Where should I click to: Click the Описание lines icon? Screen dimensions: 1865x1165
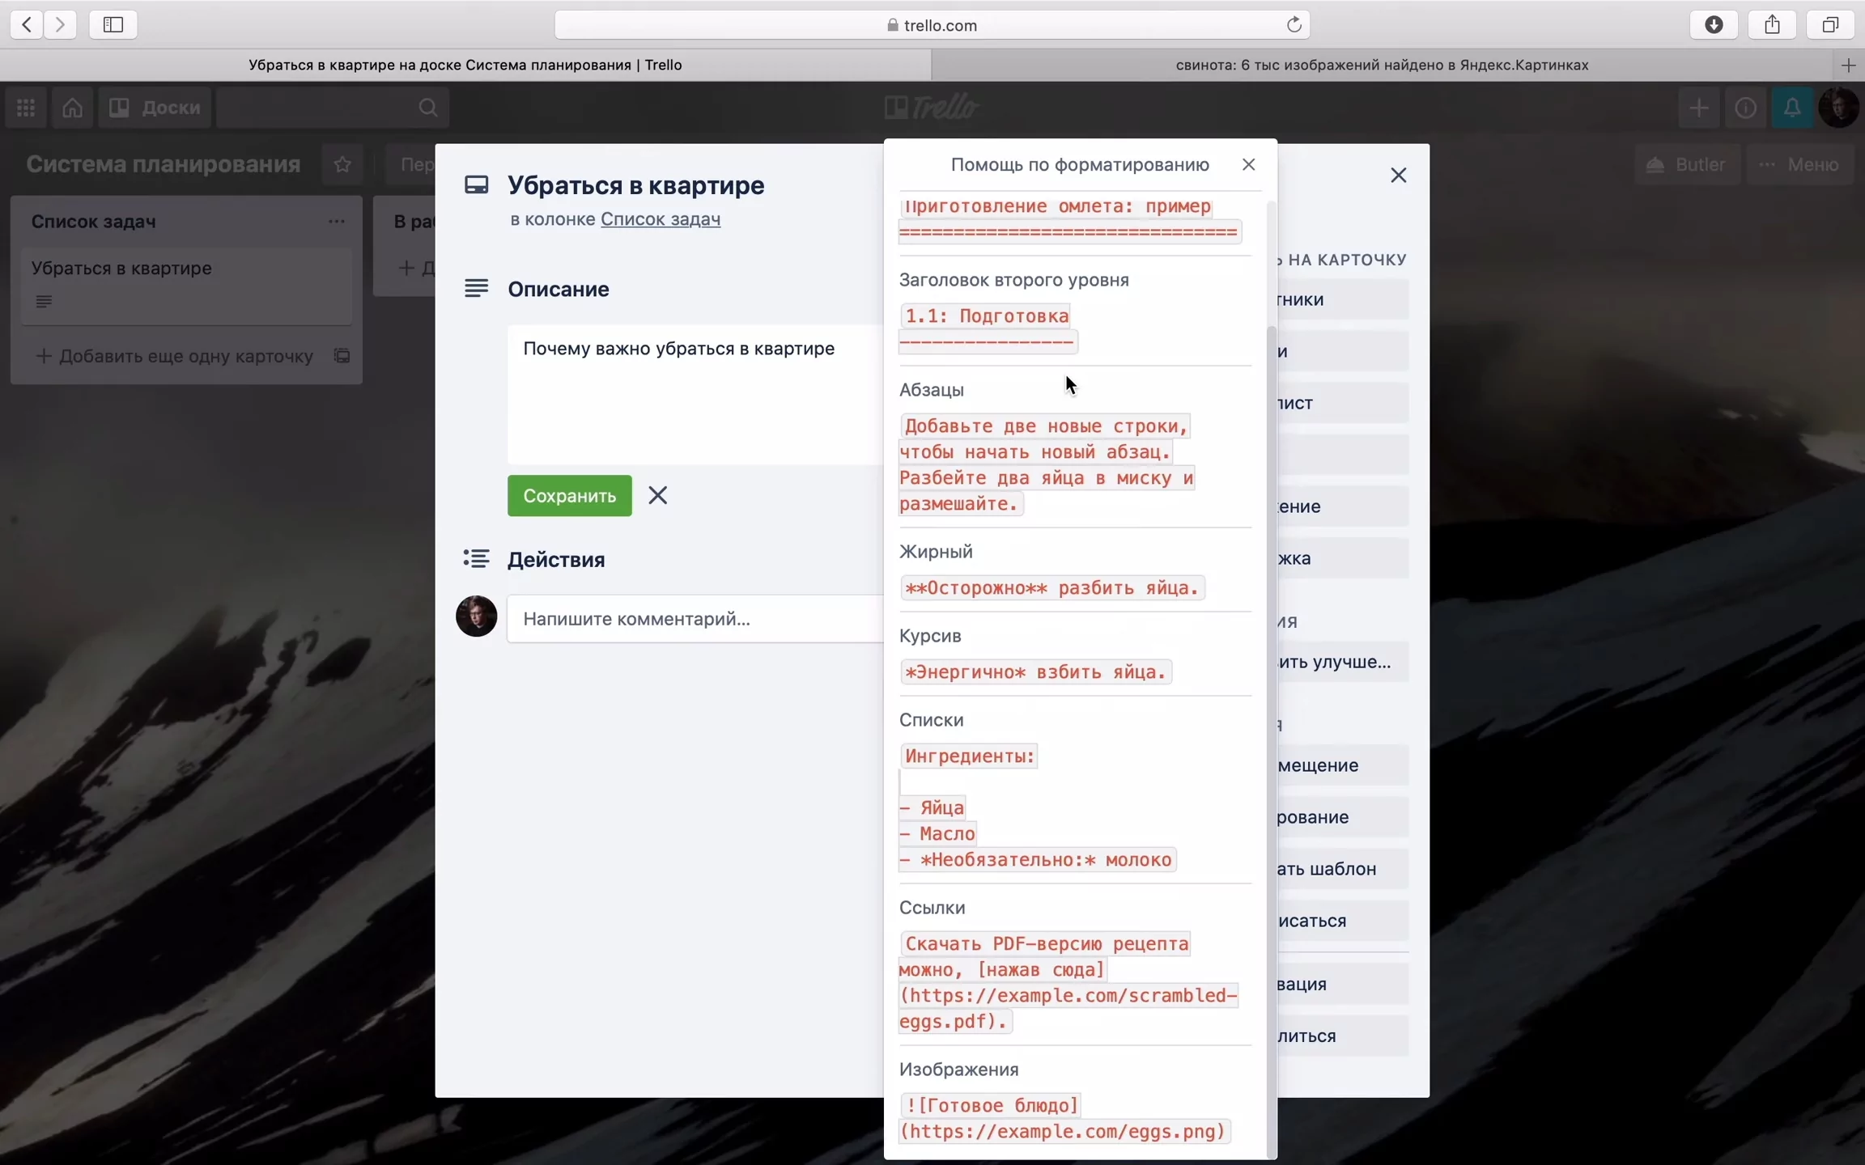tap(476, 288)
